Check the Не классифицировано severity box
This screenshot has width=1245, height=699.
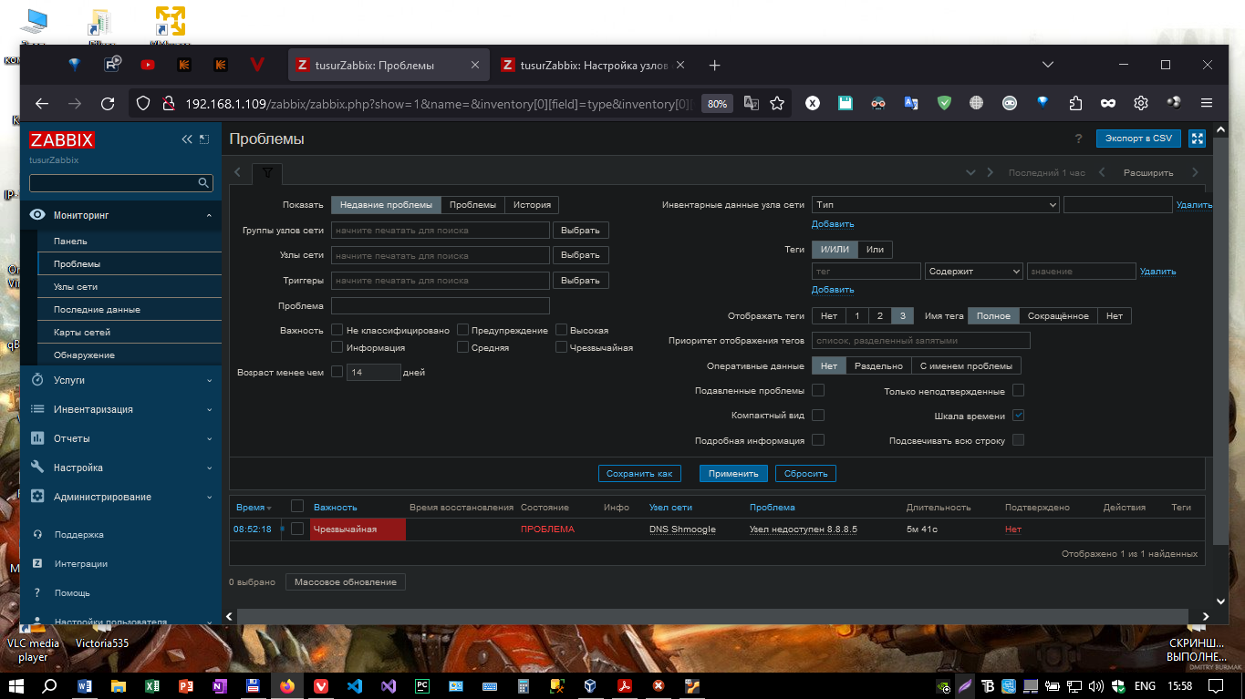tap(337, 330)
